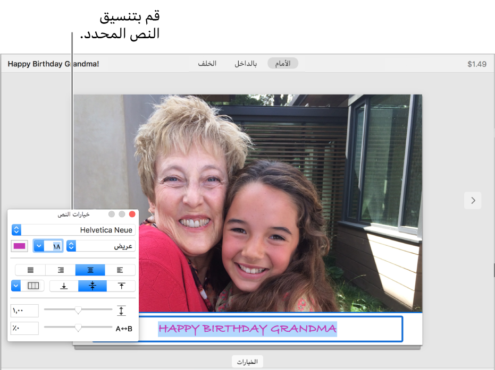495x370 pixels.
Task: Center the text horizontally
Action: pos(90,270)
